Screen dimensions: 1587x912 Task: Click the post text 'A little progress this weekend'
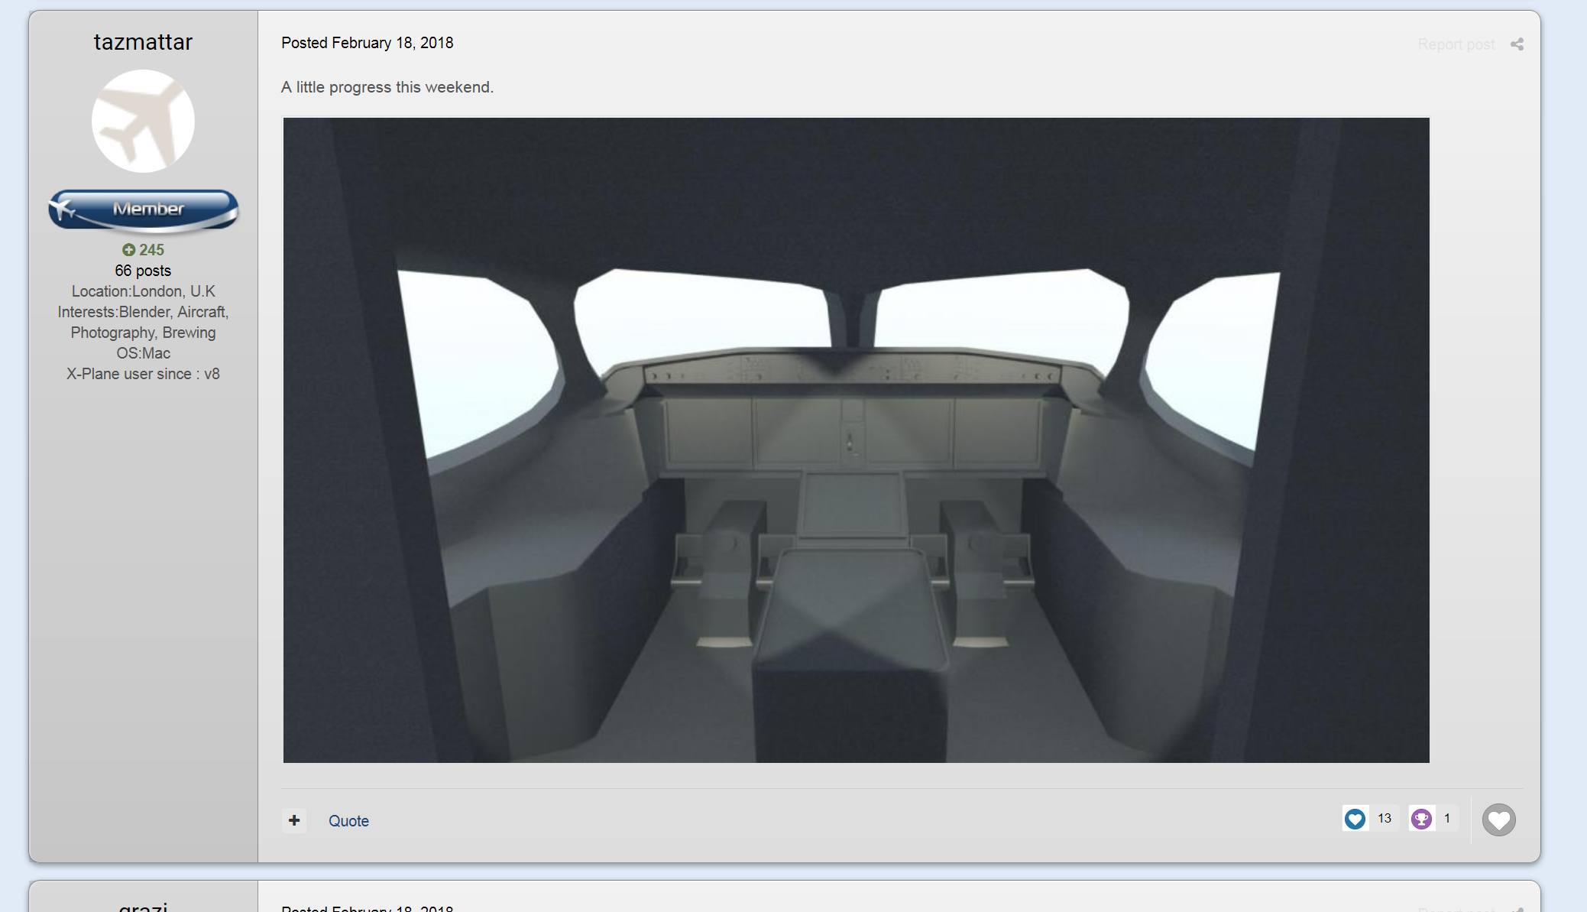coord(387,87)
